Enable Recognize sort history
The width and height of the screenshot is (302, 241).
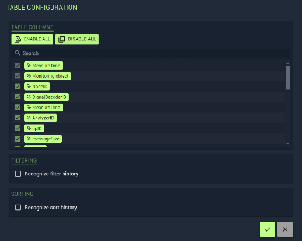coord(18,208)
